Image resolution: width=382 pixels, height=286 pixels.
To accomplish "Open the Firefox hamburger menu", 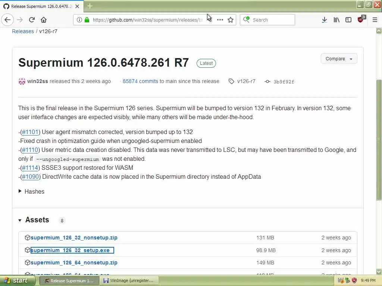I will point(375,20).
